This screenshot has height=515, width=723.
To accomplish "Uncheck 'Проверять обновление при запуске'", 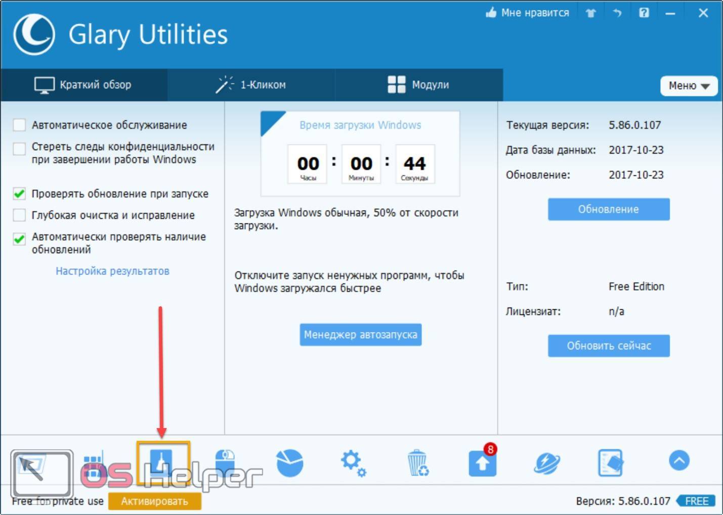I will point(19,194).
